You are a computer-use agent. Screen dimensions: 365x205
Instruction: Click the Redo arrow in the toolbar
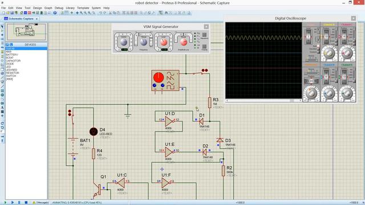coord(105,13)
